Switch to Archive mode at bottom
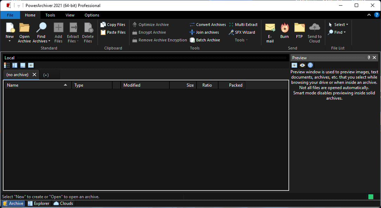381x208 pixels. pos(13,203)
